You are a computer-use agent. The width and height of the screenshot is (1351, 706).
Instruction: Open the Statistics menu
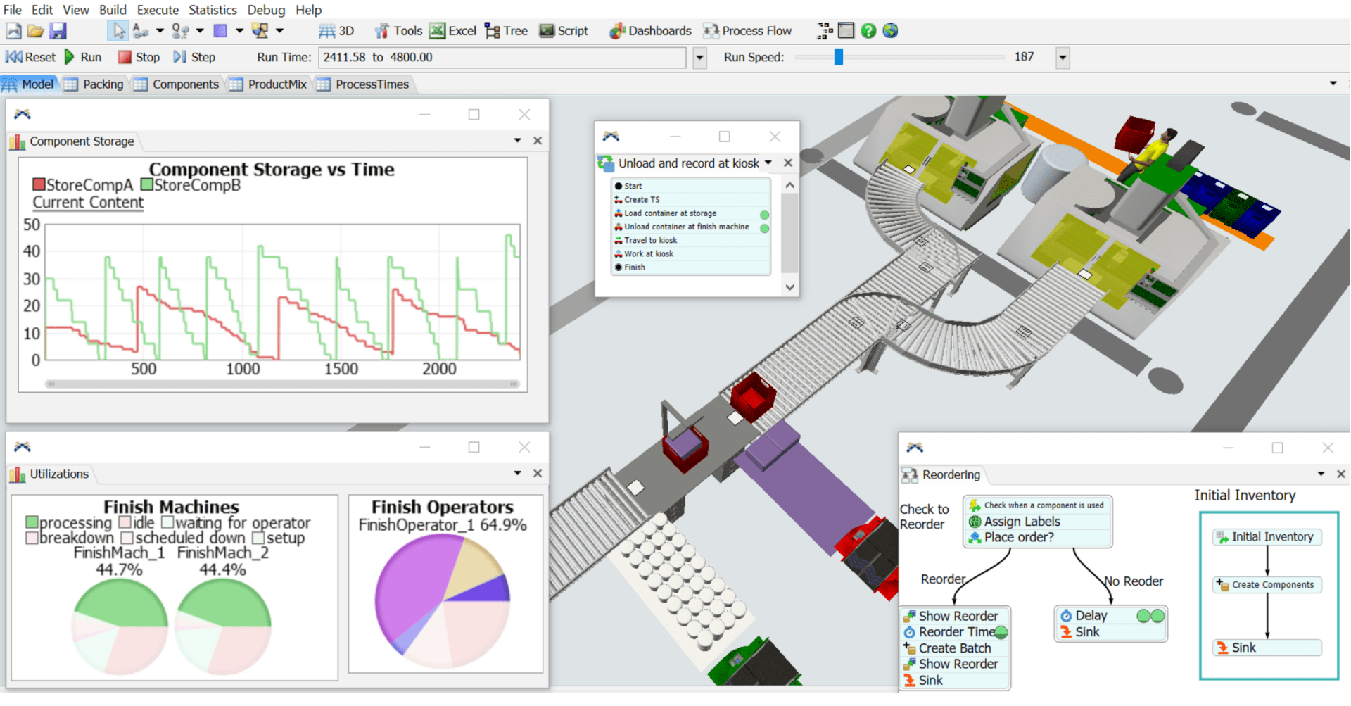pos(213,10)
